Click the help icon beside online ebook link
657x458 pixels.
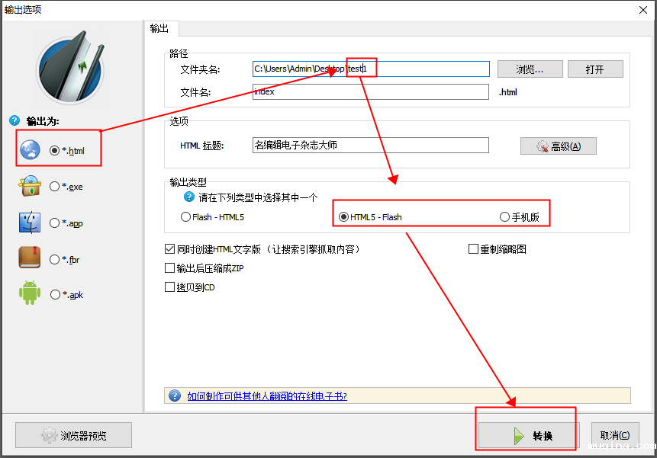(x=175, y=396)
